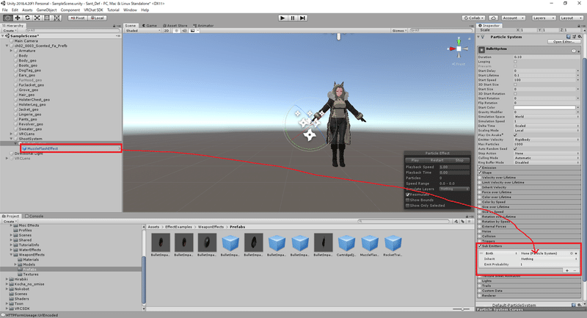
Task: Click the object picker circle for Birth sub emitter
Action: [572, 253]
